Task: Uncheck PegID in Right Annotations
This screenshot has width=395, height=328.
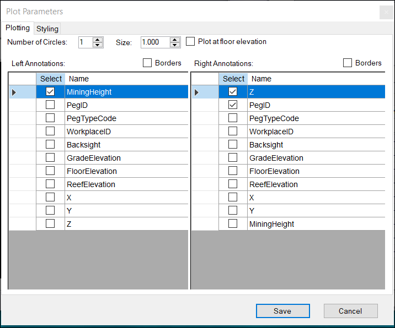Action: pyautogui.click(x=233, y=105)
